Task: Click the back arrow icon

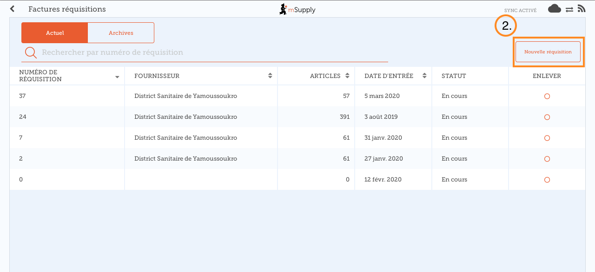Action: [13, 9]
